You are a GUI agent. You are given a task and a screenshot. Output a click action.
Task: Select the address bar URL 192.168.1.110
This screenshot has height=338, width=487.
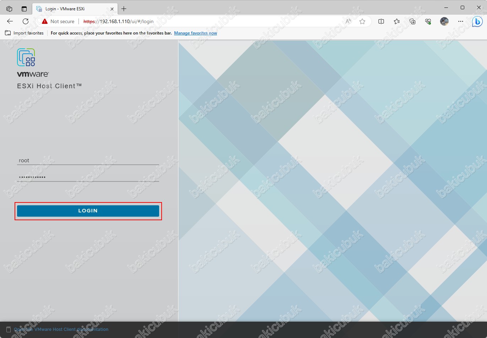tap(118, 21)
